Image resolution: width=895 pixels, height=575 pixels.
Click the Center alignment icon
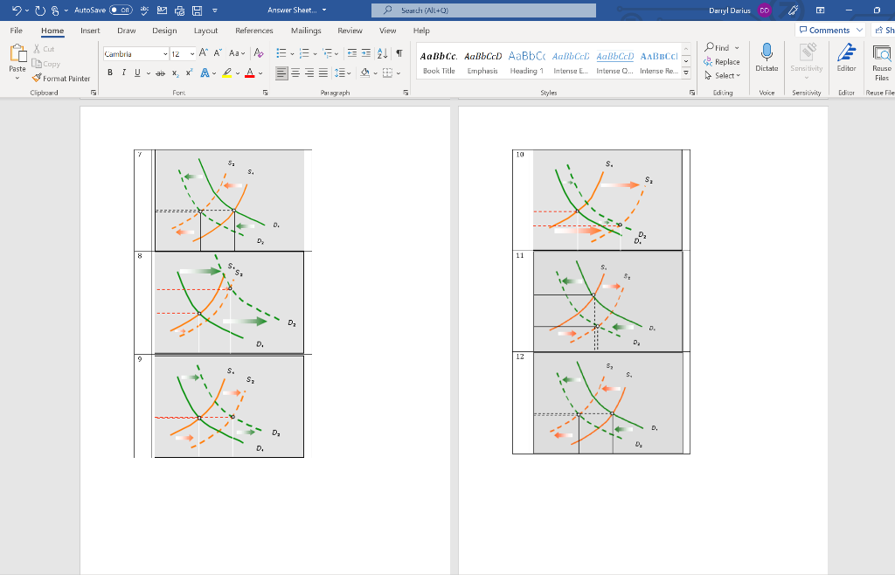click(295, 73)
